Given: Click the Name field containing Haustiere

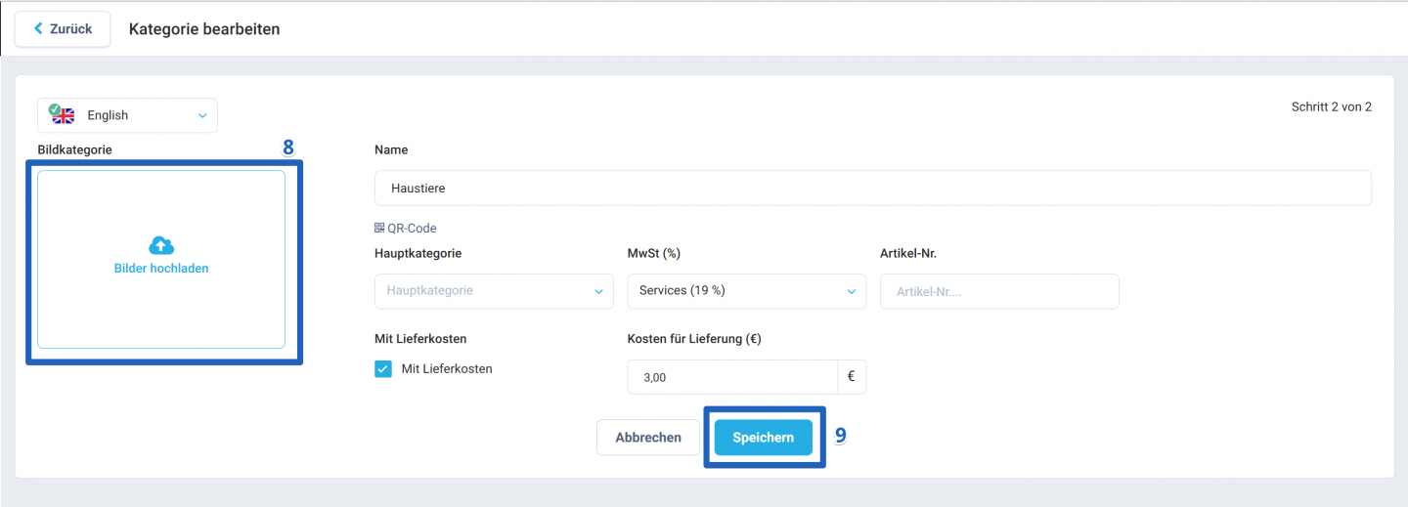Looking at the screenshot, I should [x=873, y=188].
